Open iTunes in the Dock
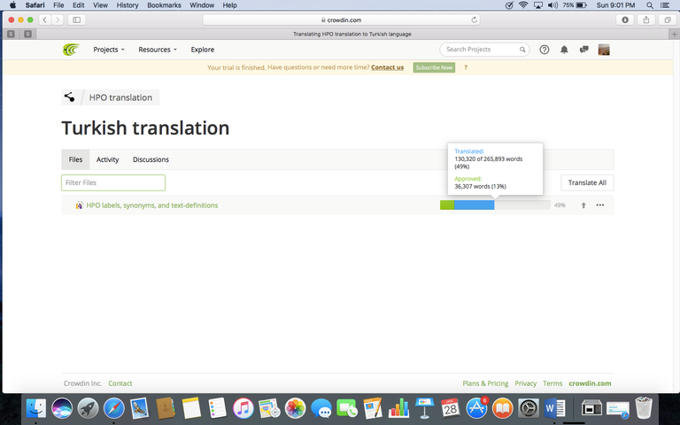Viewport: 680px width, 425px height. tap(243, 408)
